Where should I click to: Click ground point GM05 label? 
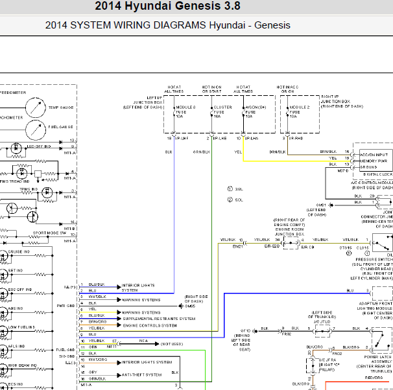190,306
